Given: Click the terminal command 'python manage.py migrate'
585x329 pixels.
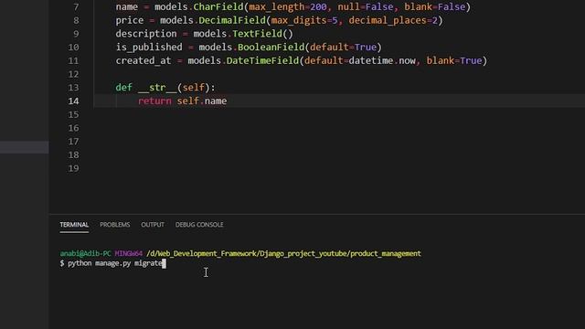Looking at the screenshot, I should click(x=115, y=263).
